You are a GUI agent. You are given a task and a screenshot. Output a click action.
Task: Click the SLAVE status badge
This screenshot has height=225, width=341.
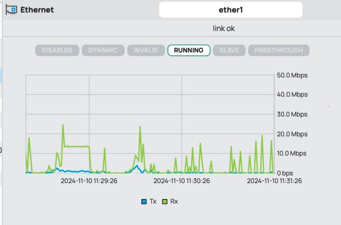(x=229, y=50)
